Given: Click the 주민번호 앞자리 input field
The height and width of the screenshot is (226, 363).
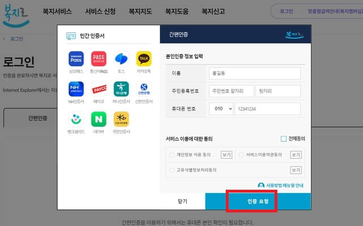Looking at the screenshot, I should tap(231, 91).
